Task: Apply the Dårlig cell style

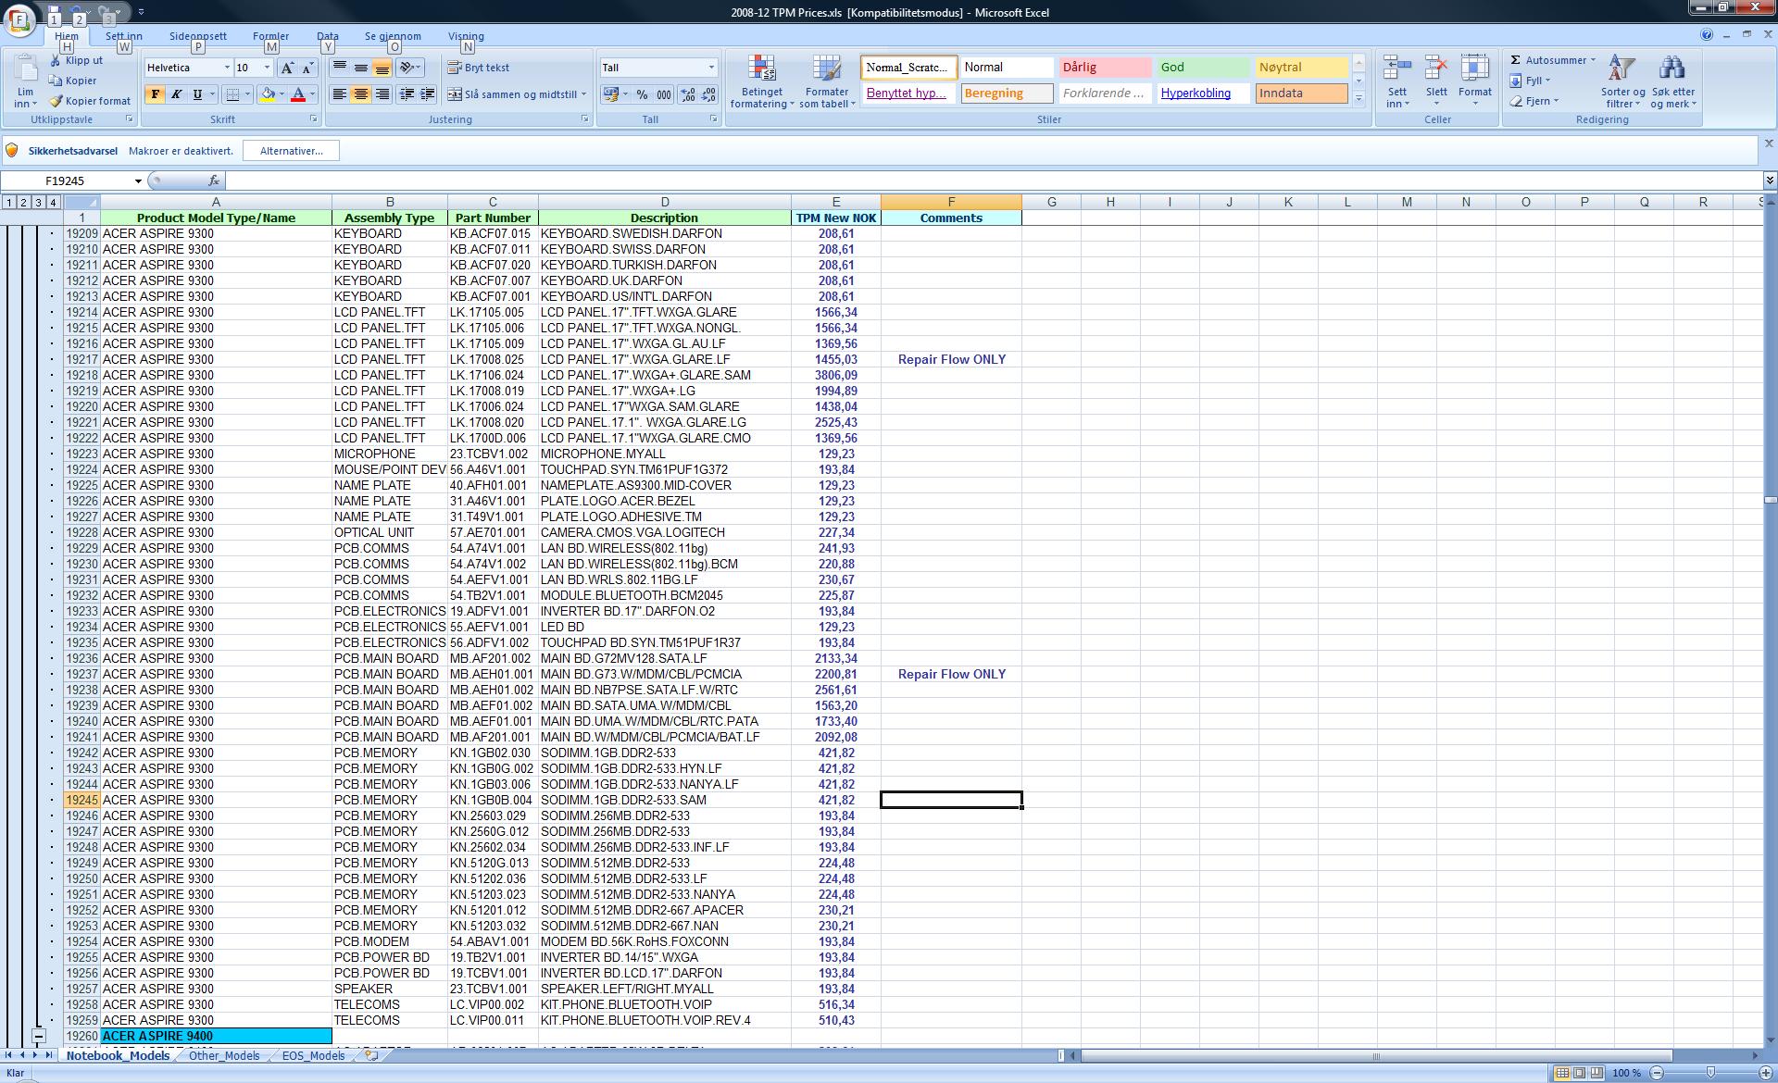Action: [x=1104, y=68]
